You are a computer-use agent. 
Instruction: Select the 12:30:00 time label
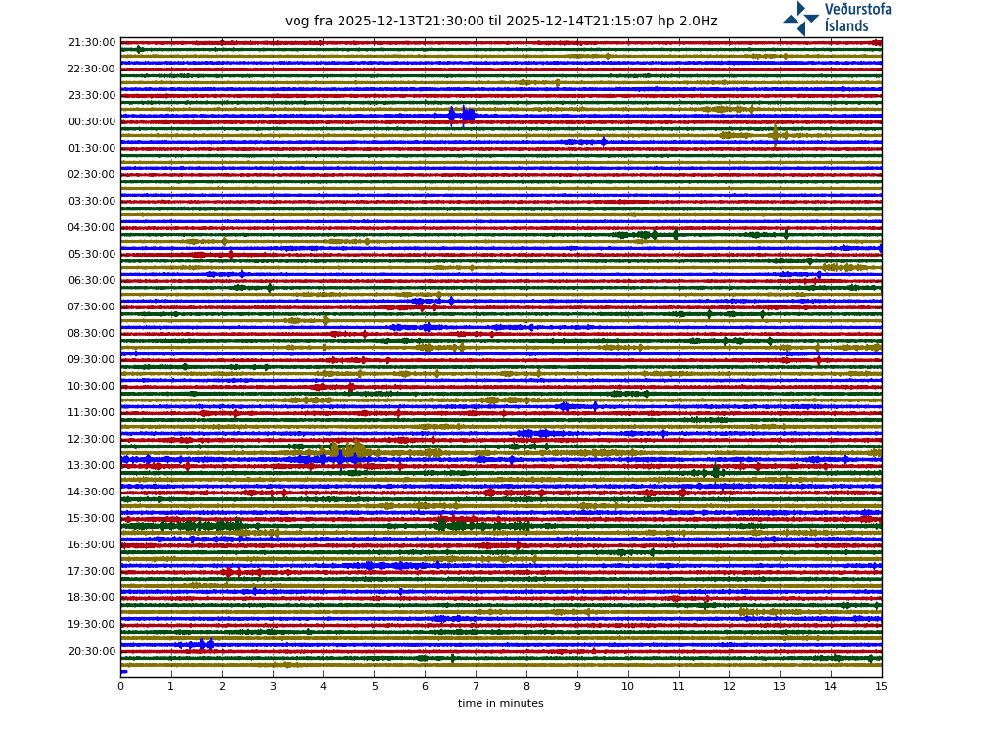coord(92,440)
